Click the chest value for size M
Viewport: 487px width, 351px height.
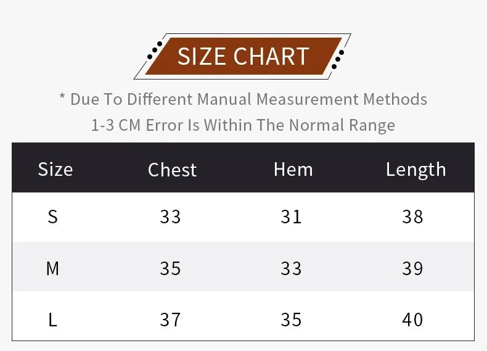tap(170, 268)
